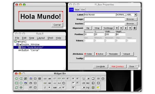155x94 pixels.
Task: Toggle the align-inside square button
Action: [x=134, y=28]
